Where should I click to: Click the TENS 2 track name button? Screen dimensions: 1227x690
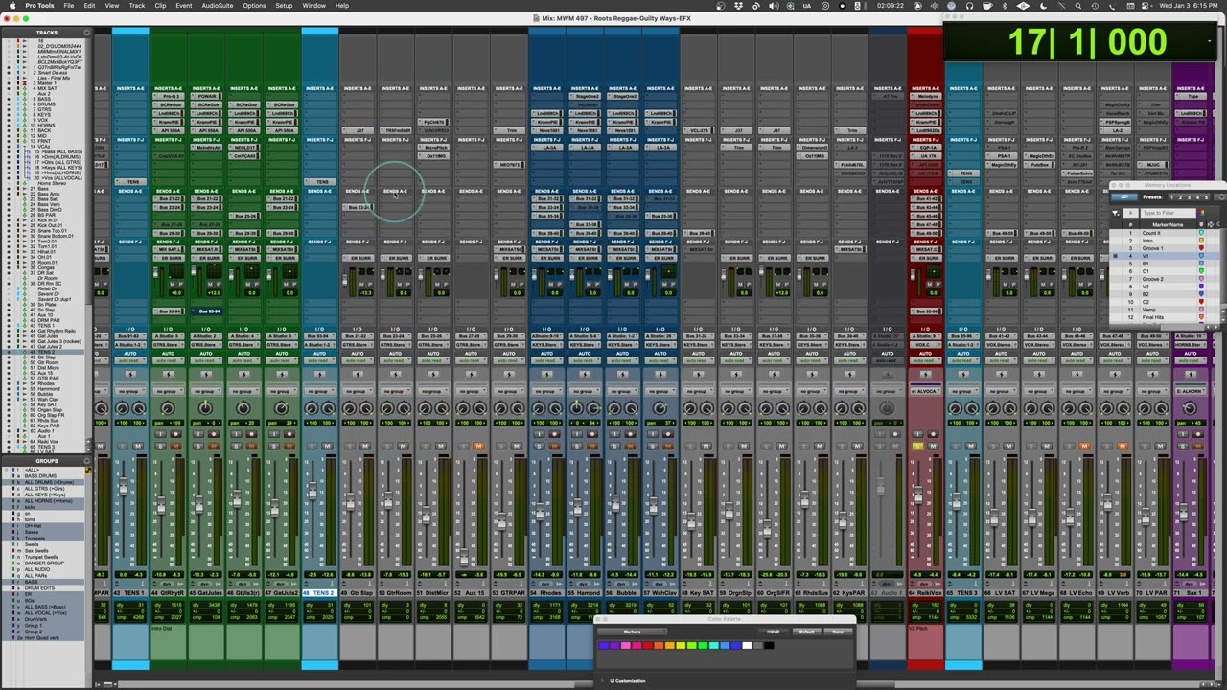pyautogui.click(x=319, y=593)
